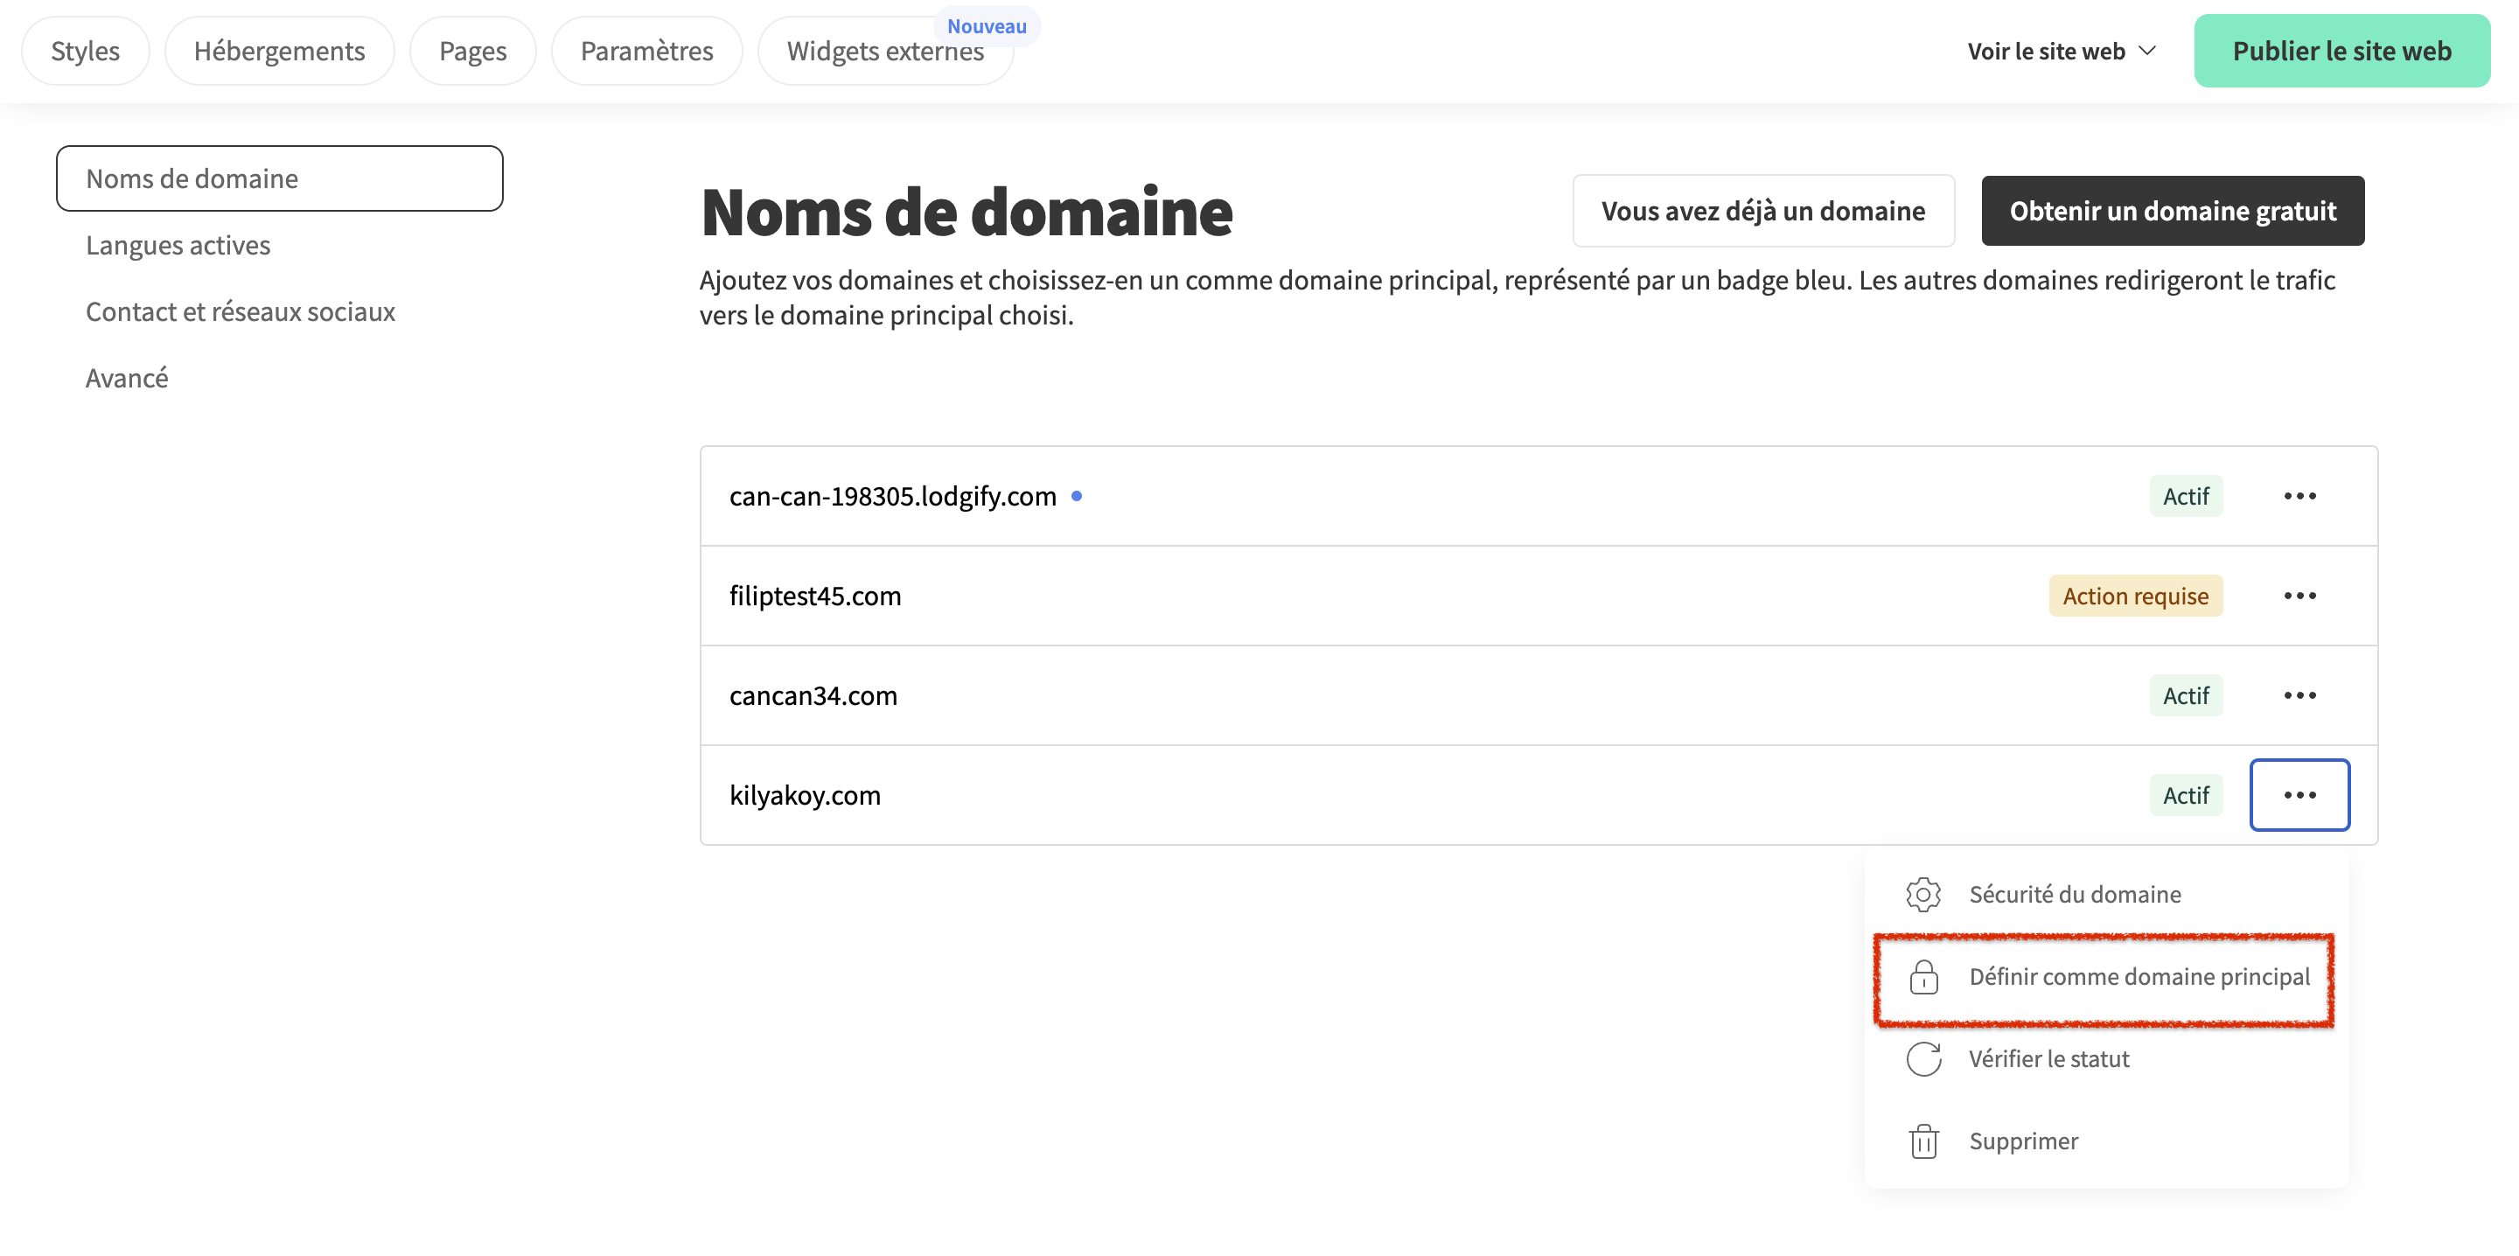
Task: Open the Styles tab
Action: (x=85, y=51)
